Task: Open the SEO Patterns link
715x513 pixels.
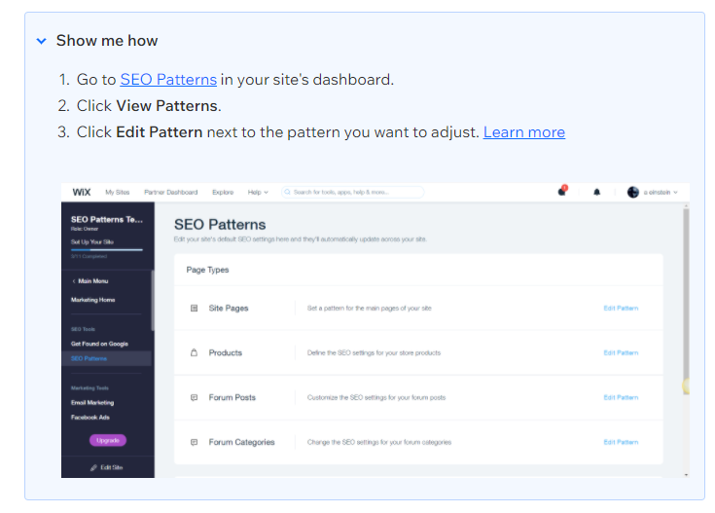Action: coord(168,80)
